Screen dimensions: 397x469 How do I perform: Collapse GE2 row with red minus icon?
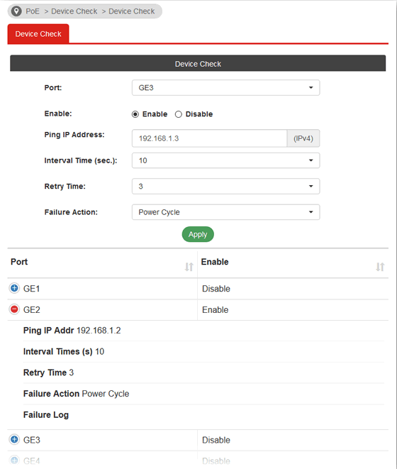(14, 309)
